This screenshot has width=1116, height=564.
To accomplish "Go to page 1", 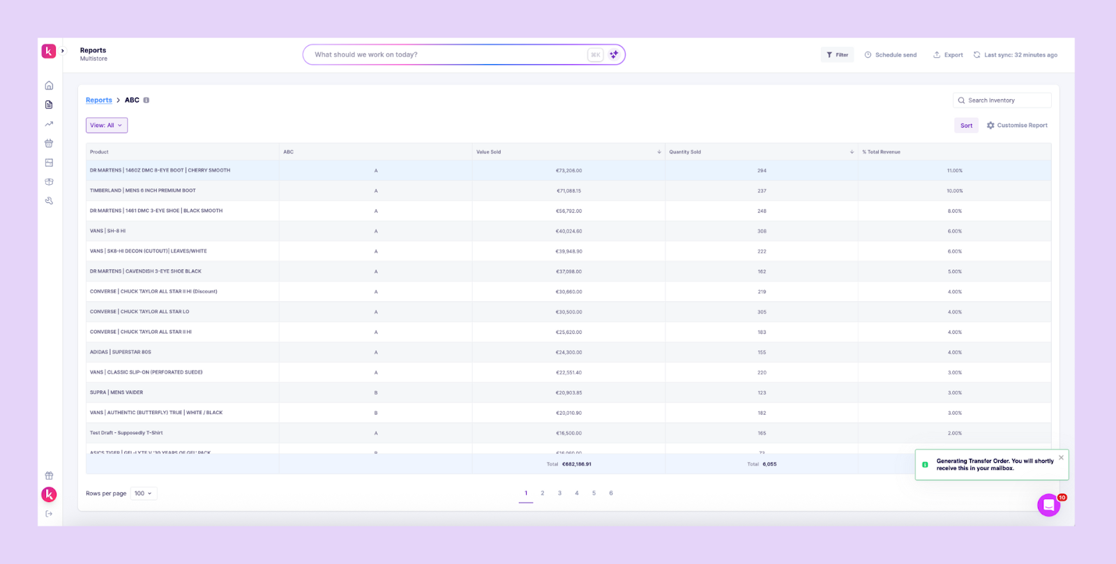I will tap(526, 493).
